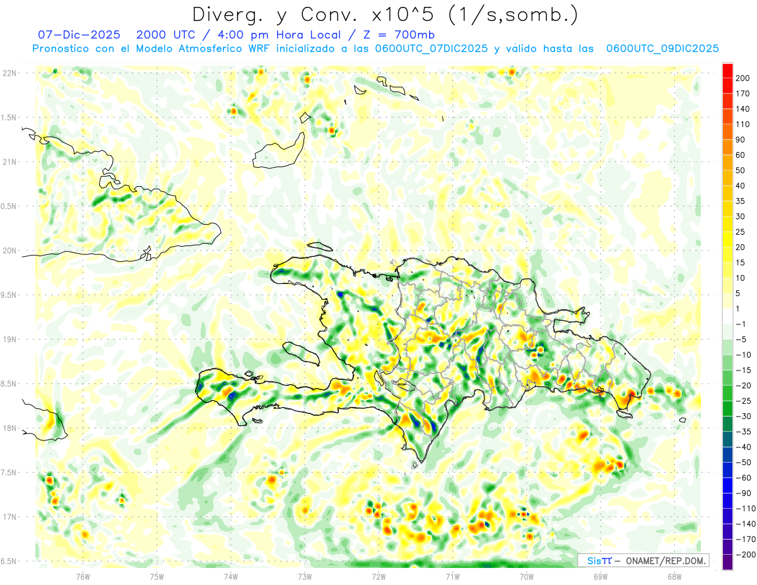
Task: Click the green legend swatch between -15 and -20
Action: (x=727, y=377)
